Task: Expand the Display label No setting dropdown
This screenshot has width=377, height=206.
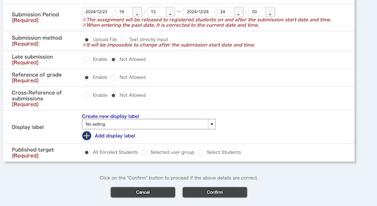Action: (x=149, y=124)
